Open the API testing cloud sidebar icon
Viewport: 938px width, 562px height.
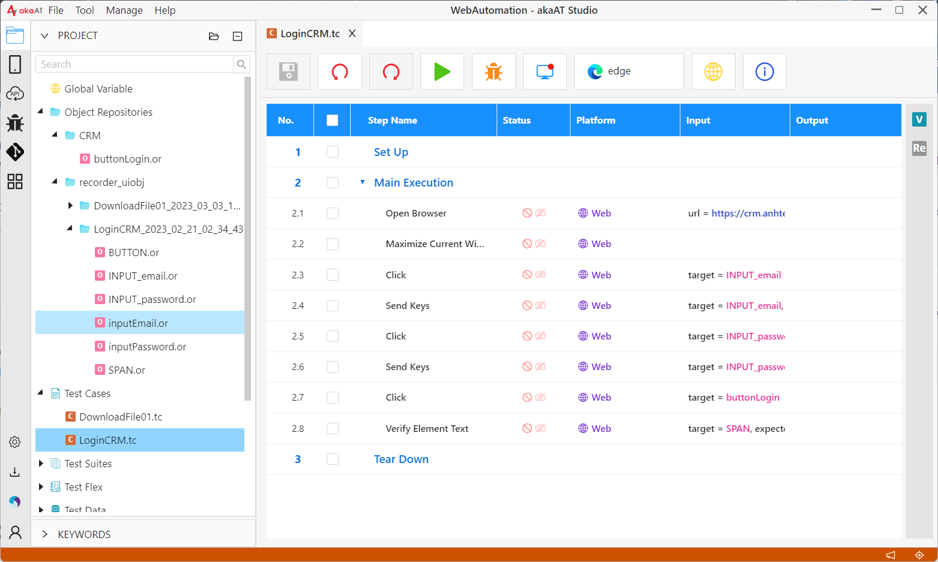coord(15,94)
